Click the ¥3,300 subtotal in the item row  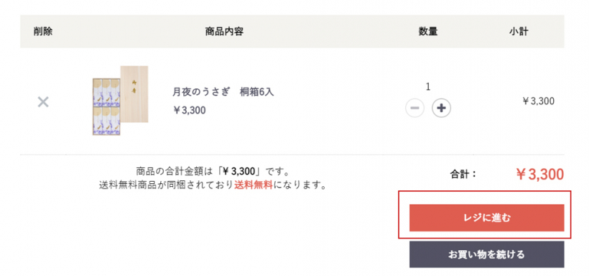(x=539, y=101)
